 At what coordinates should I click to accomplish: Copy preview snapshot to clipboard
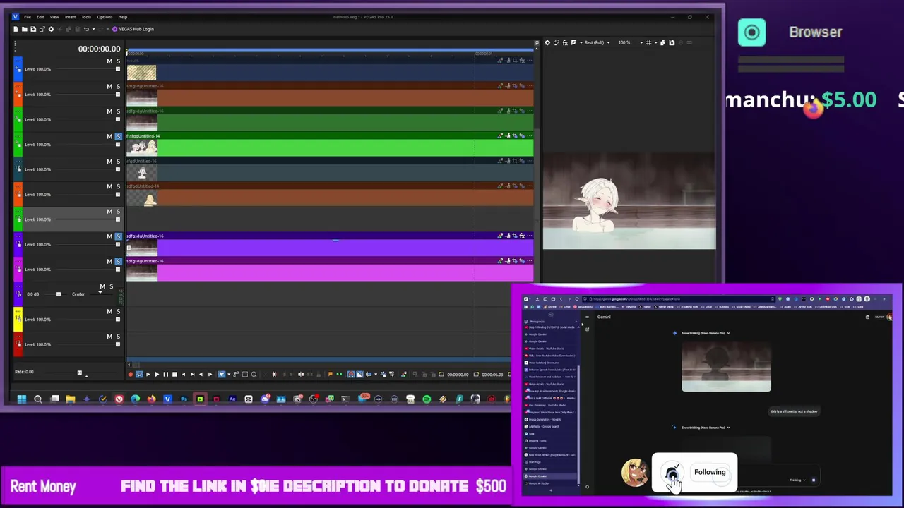click(662, 43)
